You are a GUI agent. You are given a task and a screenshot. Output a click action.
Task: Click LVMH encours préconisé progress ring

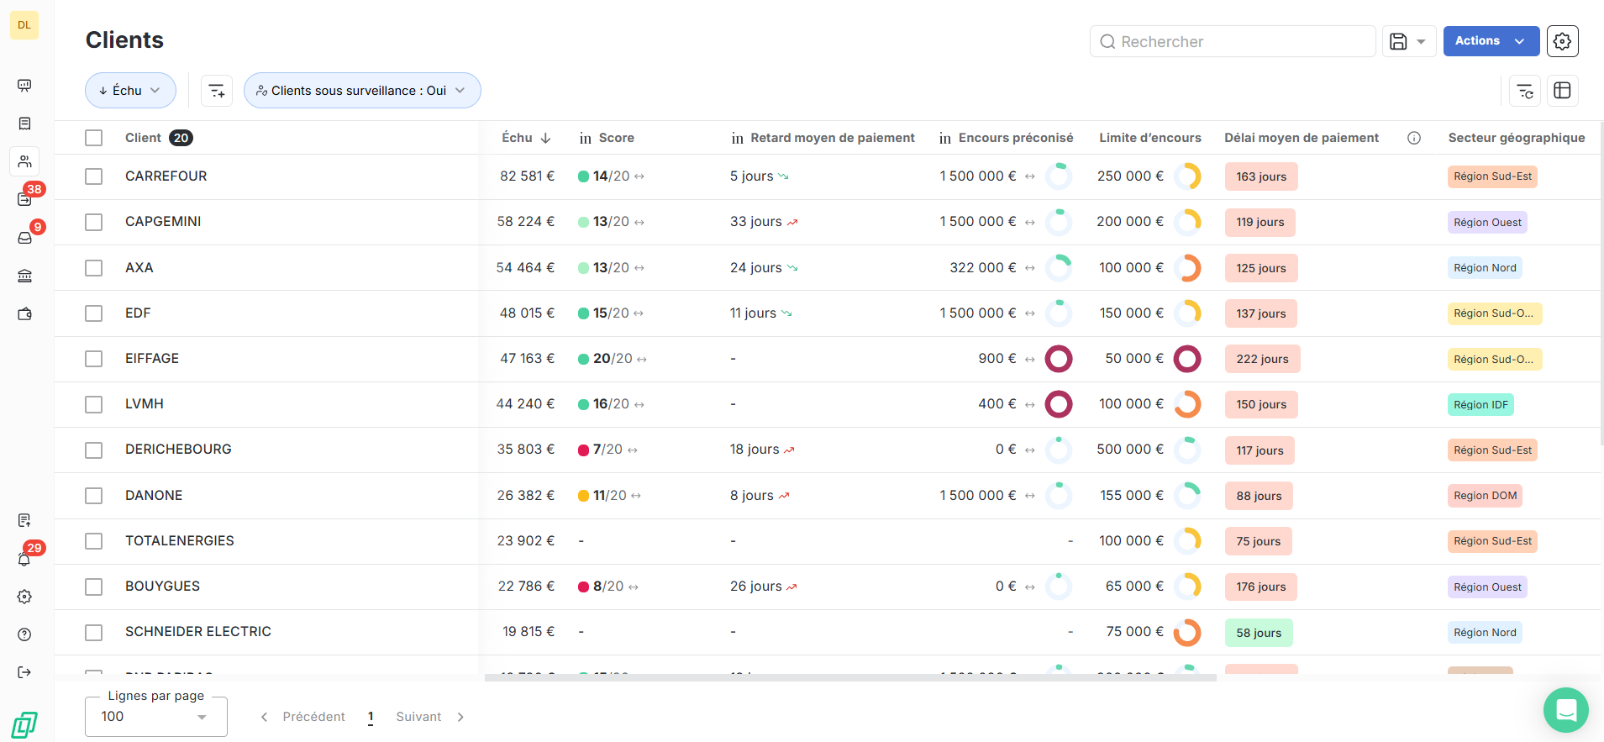pyautogui.click(x=1059, y=404)
